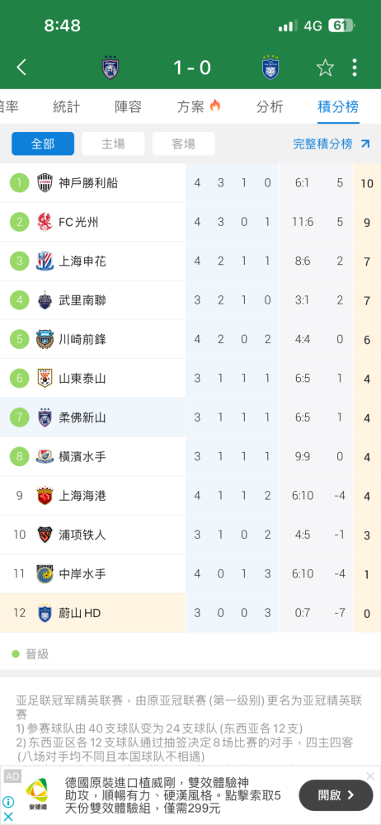Close the ad banner with X
The width and height of the screenshot is (381, 825).
click(x=370, y=776)
